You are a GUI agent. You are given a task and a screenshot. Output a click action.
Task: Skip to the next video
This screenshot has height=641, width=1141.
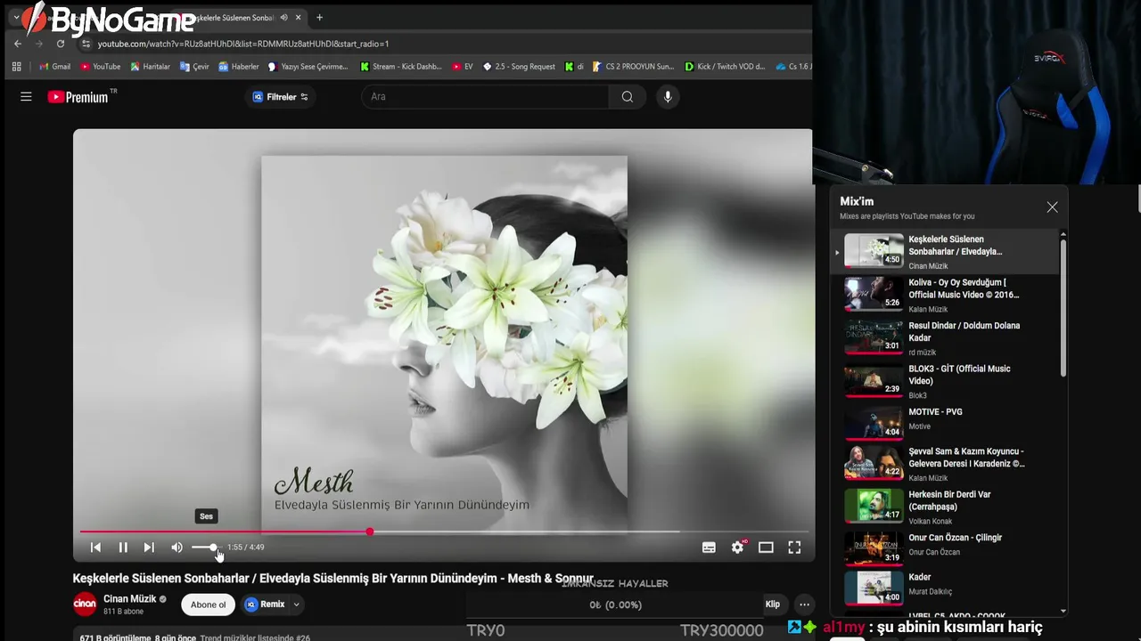tap(149, 548)
